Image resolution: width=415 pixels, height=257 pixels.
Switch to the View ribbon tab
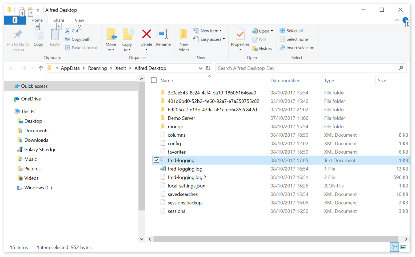click(x=79, y=20)
